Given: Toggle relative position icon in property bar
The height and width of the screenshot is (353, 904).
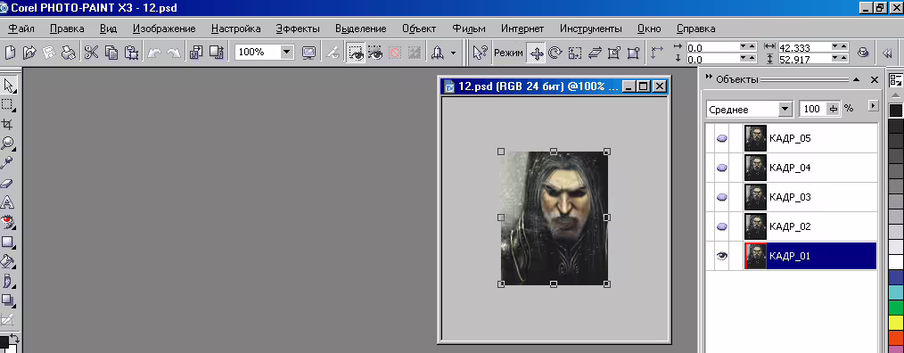Looking at the screenshot, I should [x=657, y=53].
